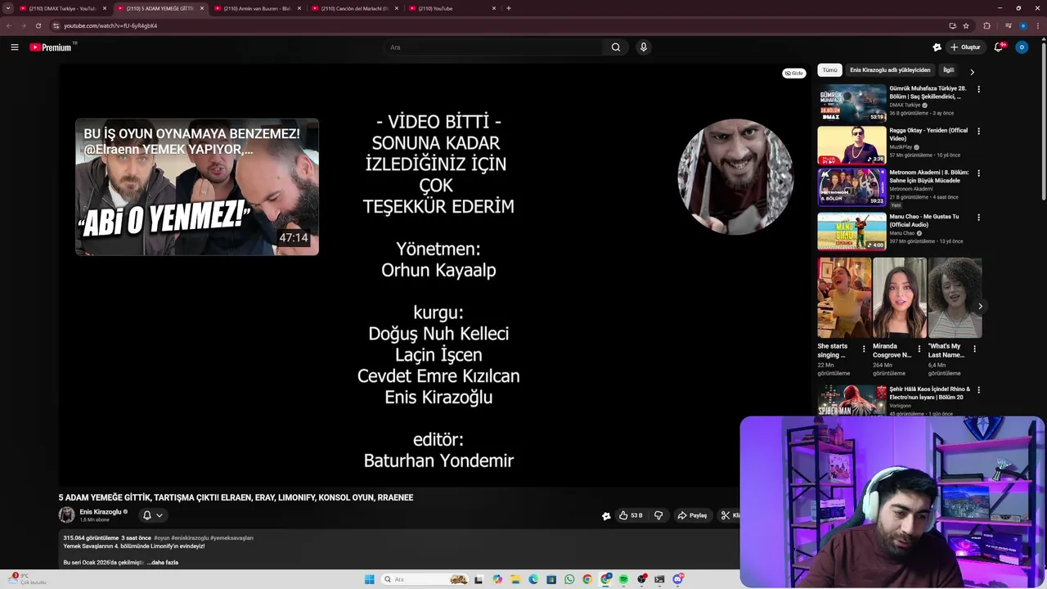Open options menu for Ragga Oktay video

click(978, 131)
